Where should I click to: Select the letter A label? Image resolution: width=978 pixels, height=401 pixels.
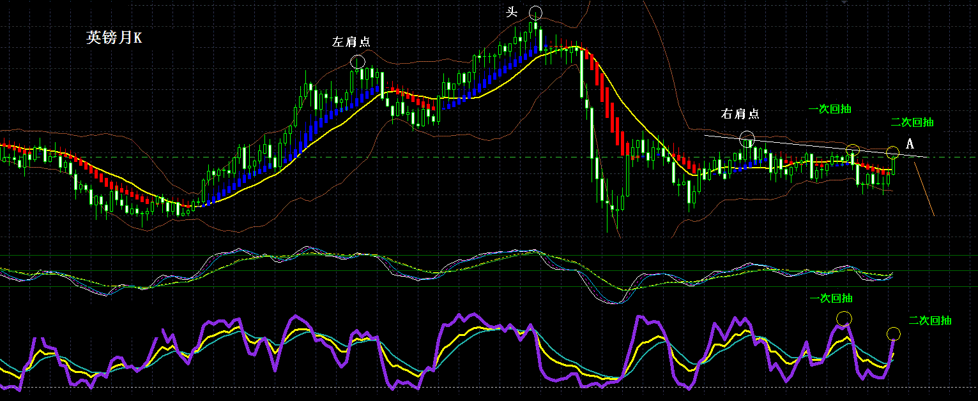click(x=910, y=145)
